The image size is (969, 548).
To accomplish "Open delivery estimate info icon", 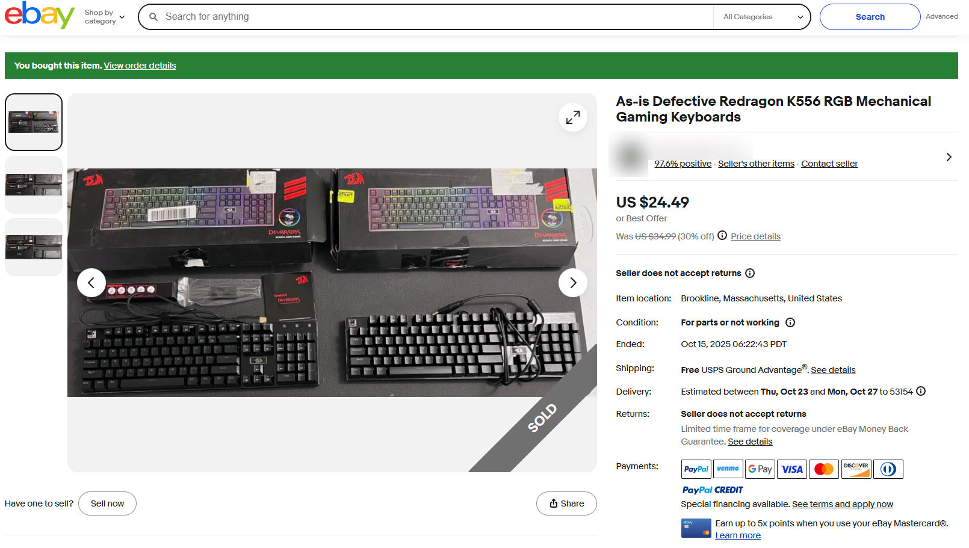I will click(x=921, y=391).
